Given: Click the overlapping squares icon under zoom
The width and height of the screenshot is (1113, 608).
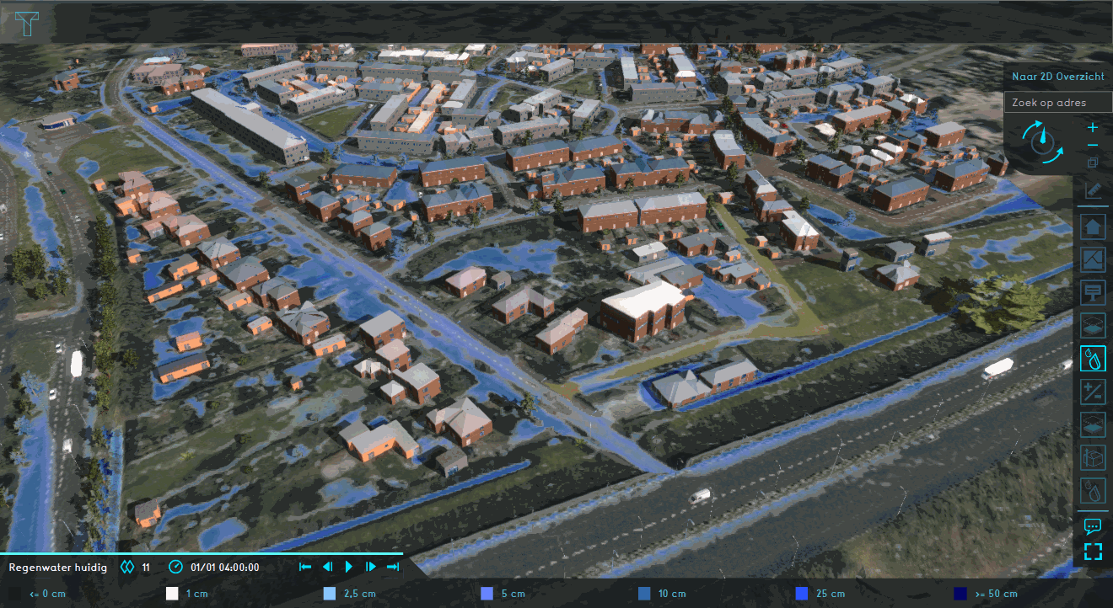Looking at the screenshot, I should (1093, 163).
